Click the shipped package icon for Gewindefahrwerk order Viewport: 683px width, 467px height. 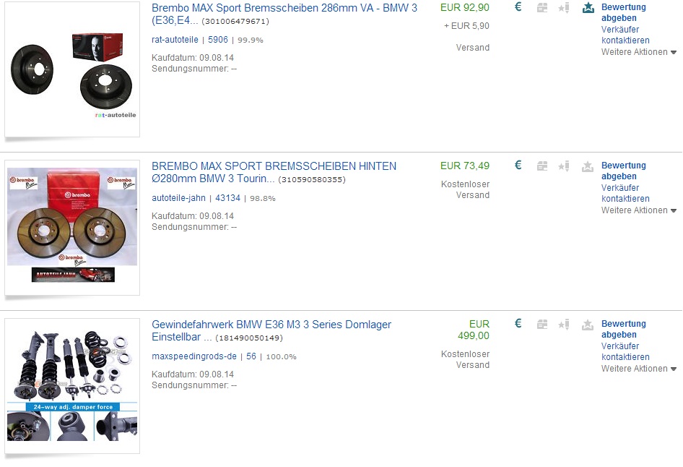click(x=542, y=325)
